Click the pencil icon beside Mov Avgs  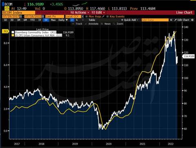click(103, 17)
